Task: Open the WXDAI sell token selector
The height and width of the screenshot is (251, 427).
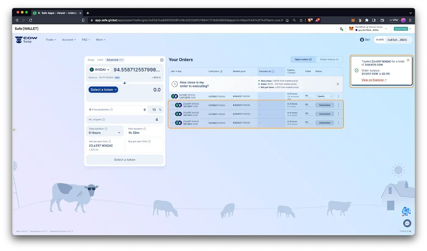Action: pos(99,70)
